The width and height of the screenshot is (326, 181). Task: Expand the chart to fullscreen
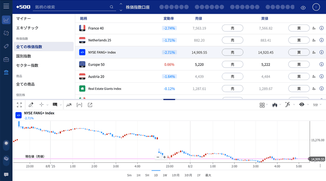click(x=19, y=105)
